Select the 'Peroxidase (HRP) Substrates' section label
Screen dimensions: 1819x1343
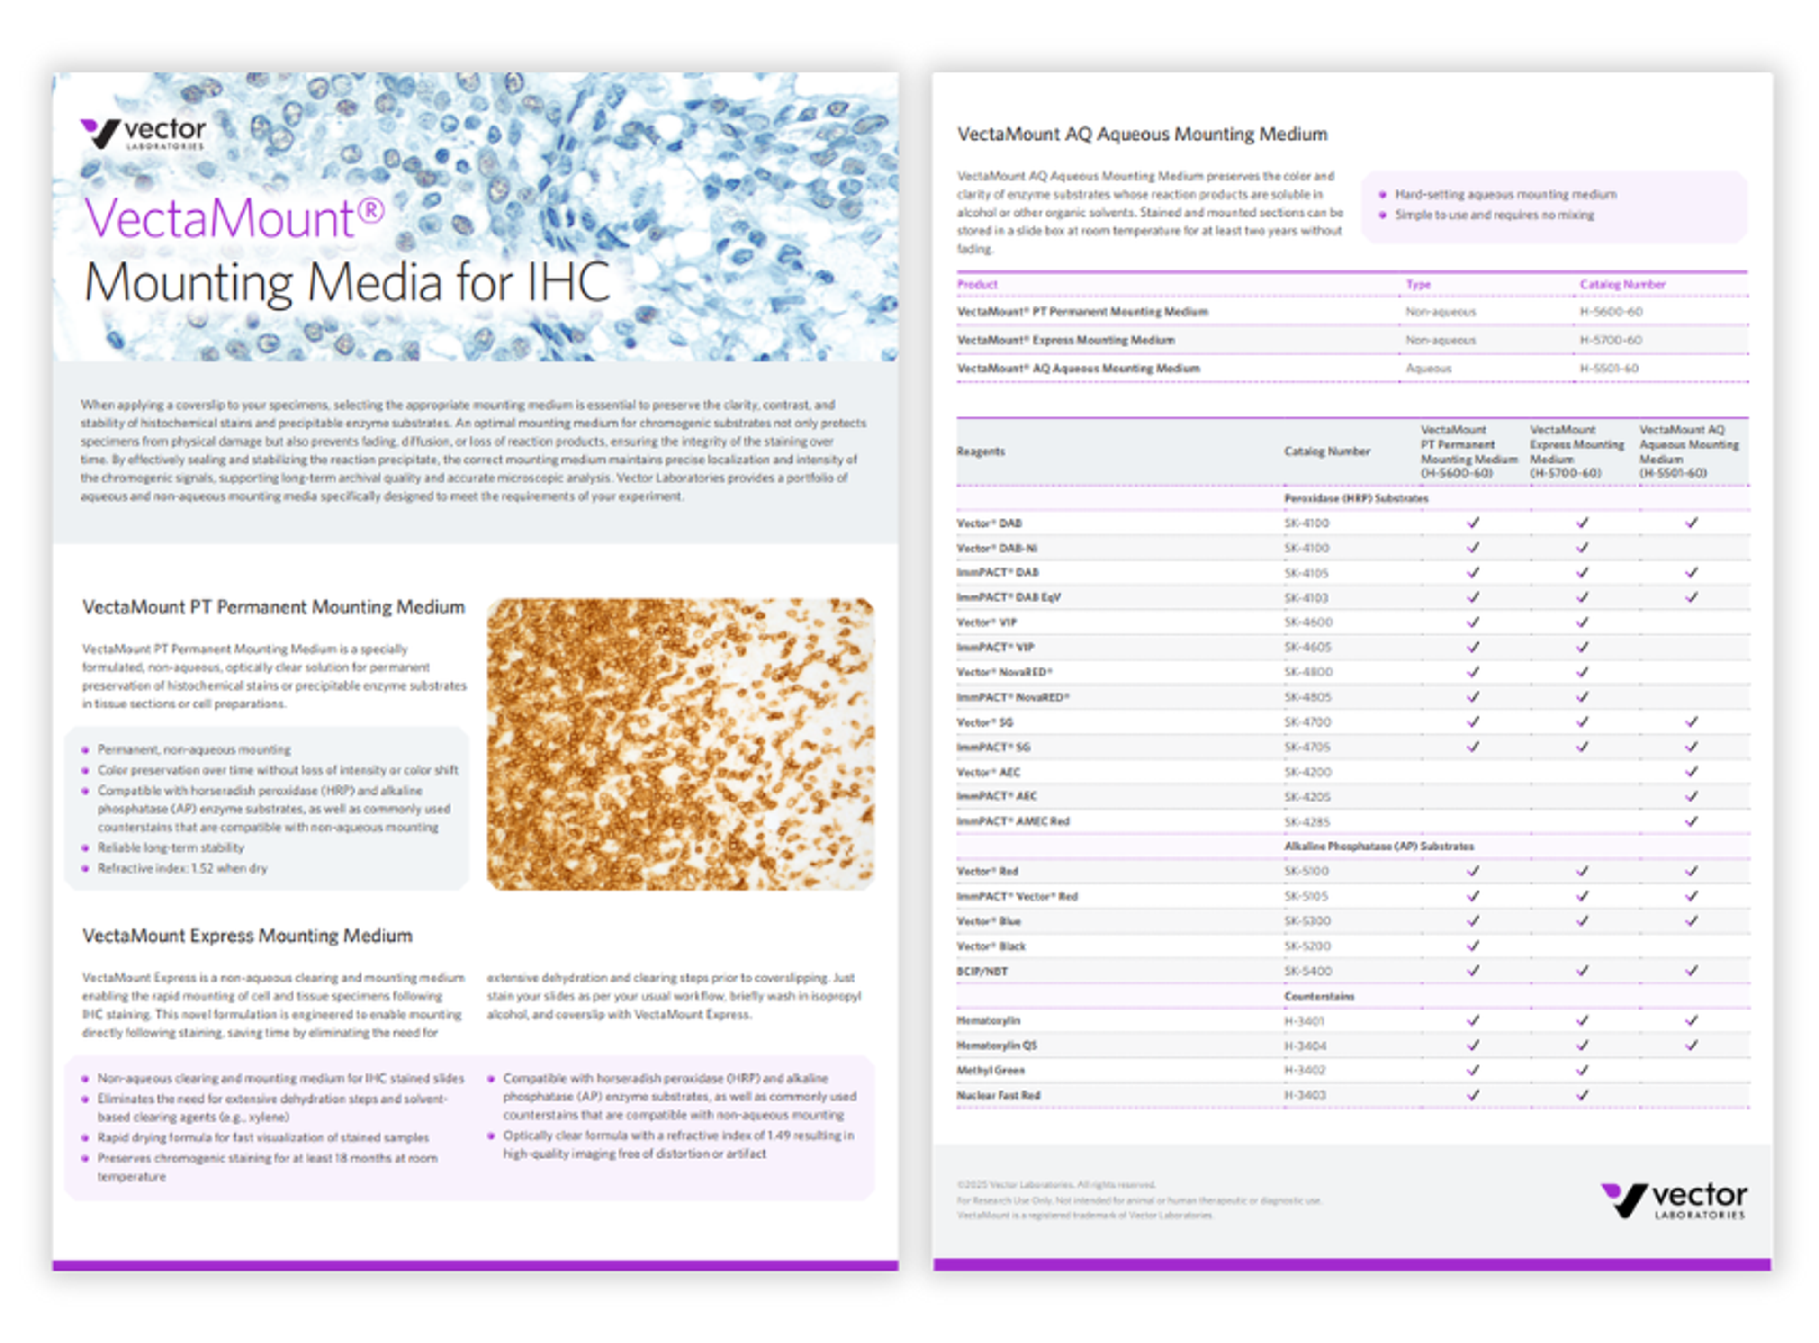pyautogui.click(x=1357, y=498)
